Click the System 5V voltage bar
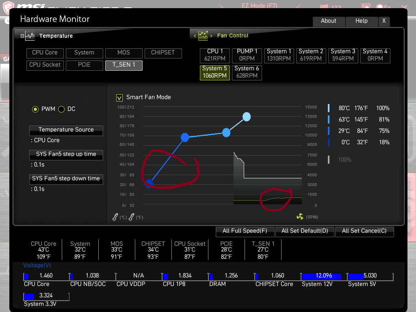Viewport: 416px width, 312px height. pyautogui.click(x=370, y=276)
